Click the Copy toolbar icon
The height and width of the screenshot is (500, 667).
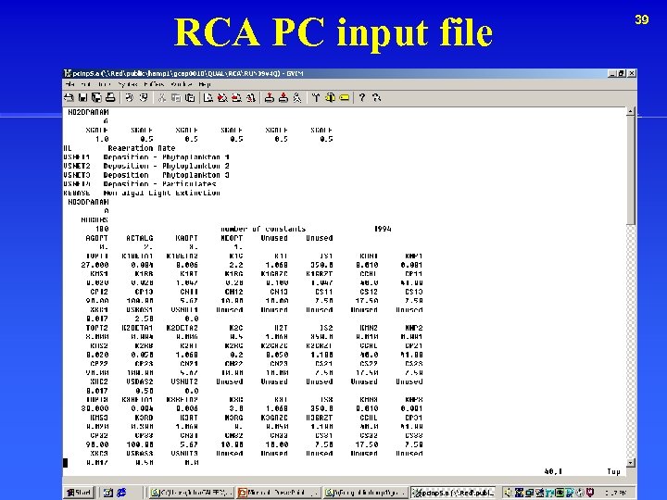(176, 98)
